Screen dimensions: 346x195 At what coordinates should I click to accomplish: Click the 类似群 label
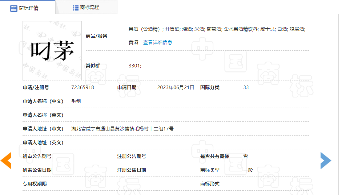point(93,66)
